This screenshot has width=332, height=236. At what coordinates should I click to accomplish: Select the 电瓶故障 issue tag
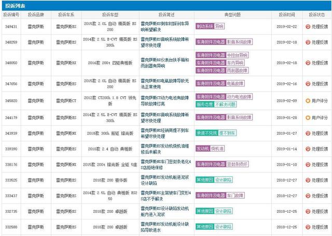tap(220, 83)
